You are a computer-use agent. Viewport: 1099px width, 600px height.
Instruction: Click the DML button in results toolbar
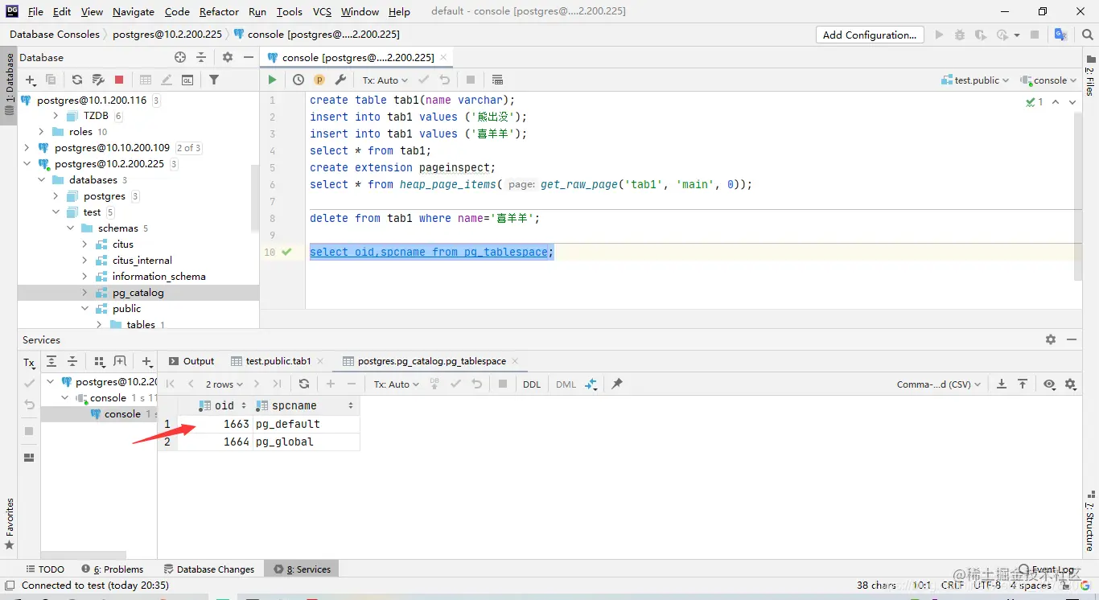(566, 384)
